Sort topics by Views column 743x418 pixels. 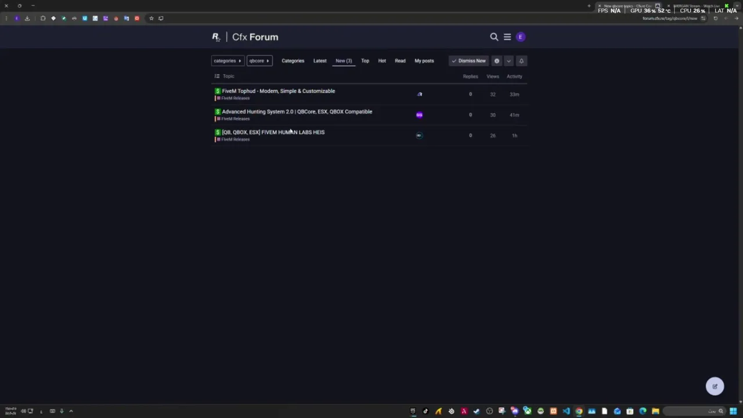(492, 77)
